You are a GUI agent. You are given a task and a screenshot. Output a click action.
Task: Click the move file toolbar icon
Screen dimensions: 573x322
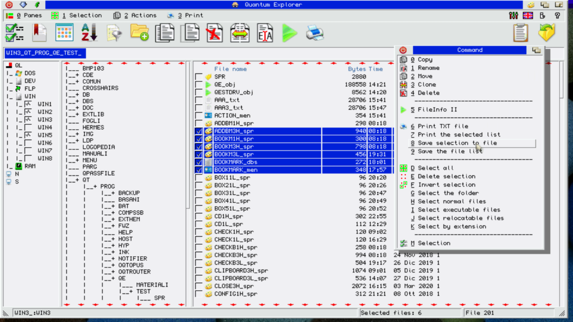point(190,33)
